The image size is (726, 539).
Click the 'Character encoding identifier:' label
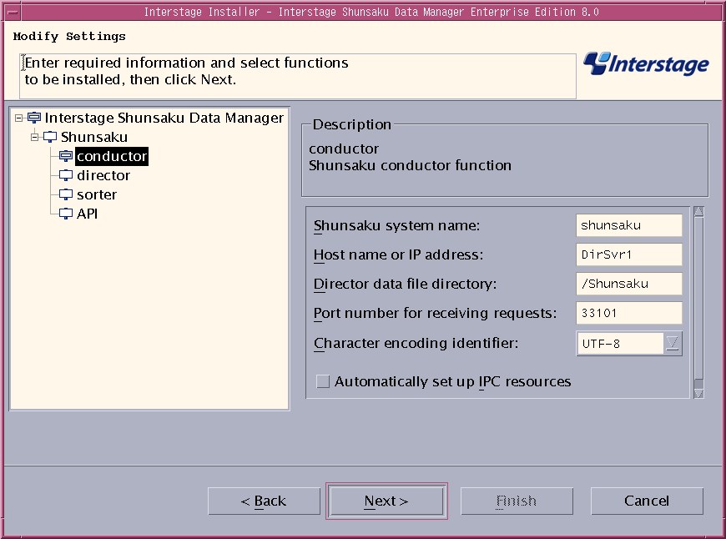click(416, 343)
